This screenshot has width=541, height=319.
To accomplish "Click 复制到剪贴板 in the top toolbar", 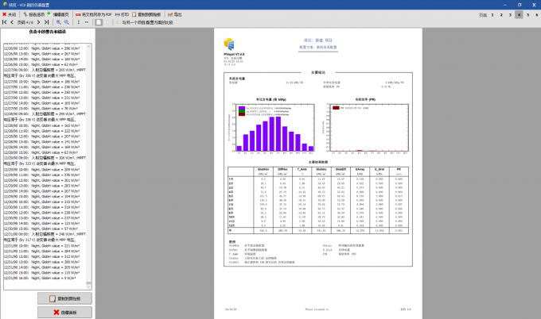I will pyautogui.click(x=146, y=14).
